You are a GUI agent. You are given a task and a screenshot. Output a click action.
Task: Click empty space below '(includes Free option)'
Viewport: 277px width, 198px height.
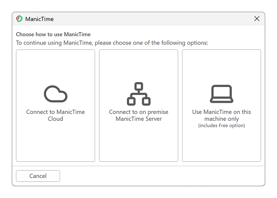click(222, 144)
